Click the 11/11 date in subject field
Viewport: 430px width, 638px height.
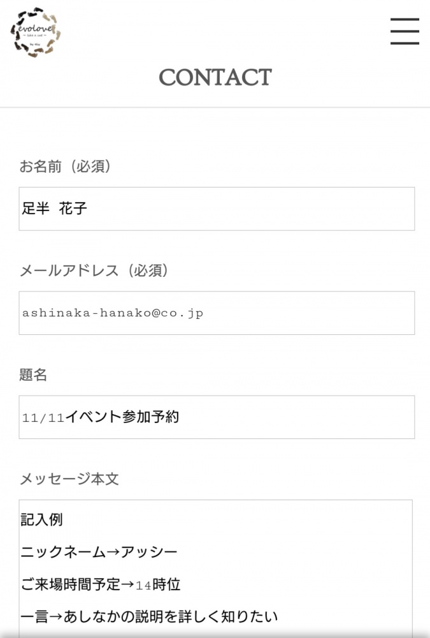coord(43,418)
